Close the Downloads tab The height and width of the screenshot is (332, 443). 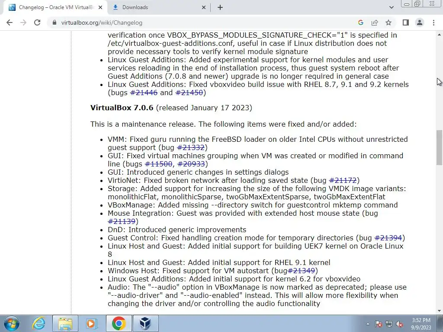pos(204,8)
